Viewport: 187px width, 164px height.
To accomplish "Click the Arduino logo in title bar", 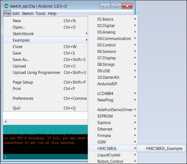I will pos(6,6).
